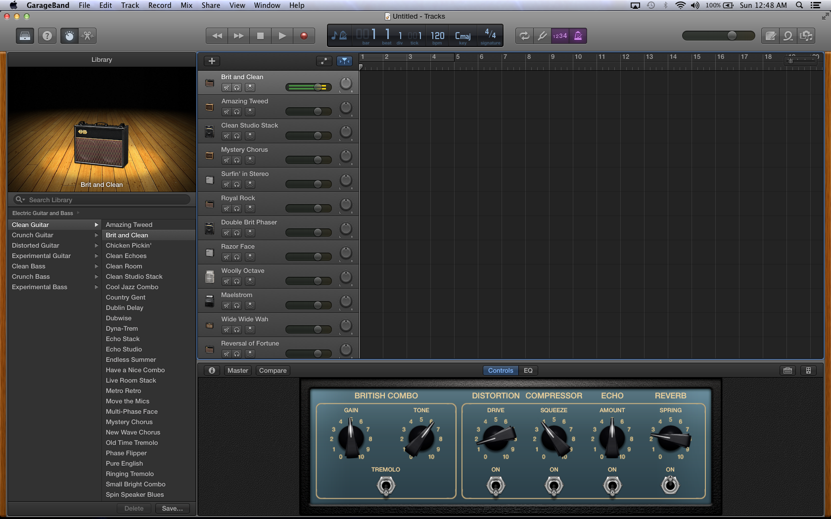Switch to the EQ tab
This screenshot has width=831, height=519.
click(x=528, y=370)
